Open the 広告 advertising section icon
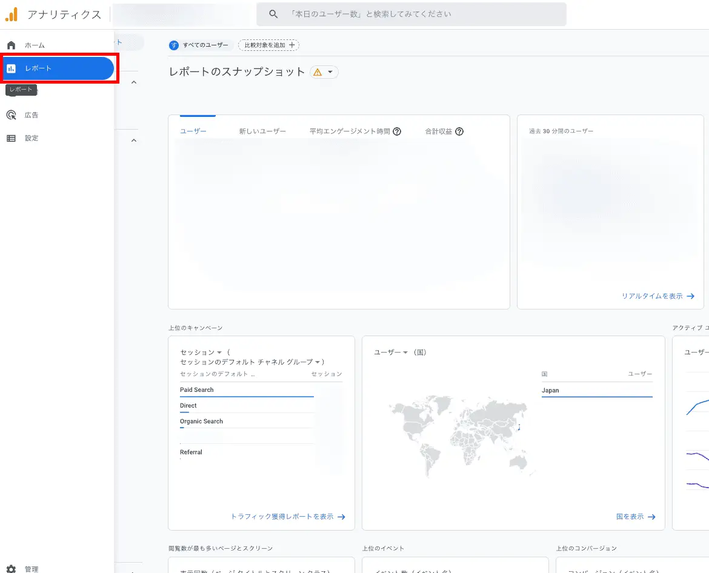The image size is (709, 573). pyautogui.click(x=12, y=114)
